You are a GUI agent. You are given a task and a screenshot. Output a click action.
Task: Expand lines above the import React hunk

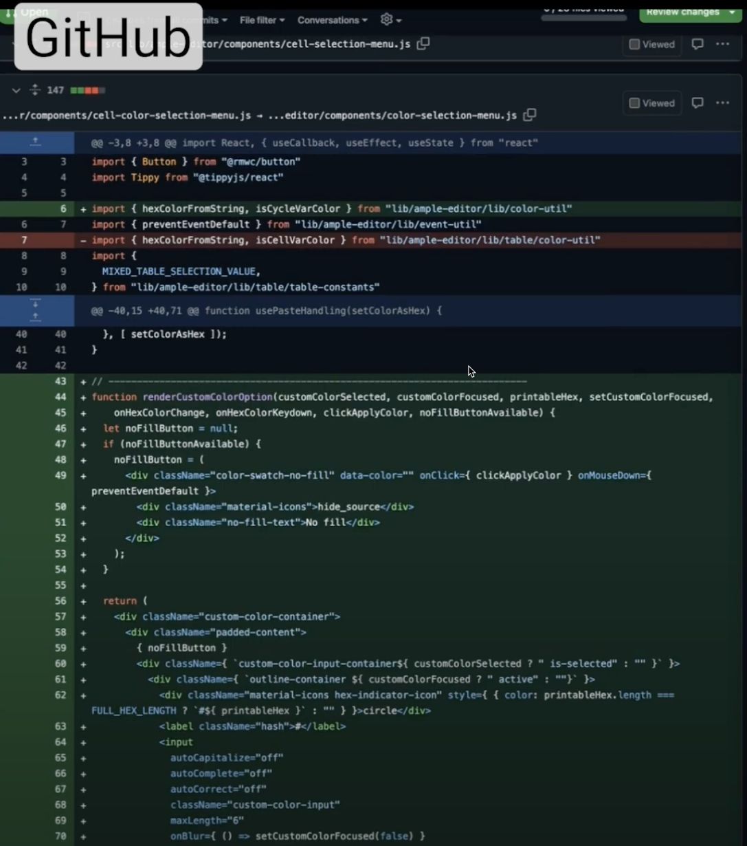click(36, 142)
